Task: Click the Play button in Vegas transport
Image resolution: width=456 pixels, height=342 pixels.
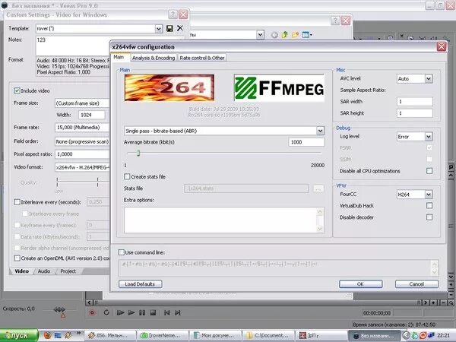Action: coord(131,312)
